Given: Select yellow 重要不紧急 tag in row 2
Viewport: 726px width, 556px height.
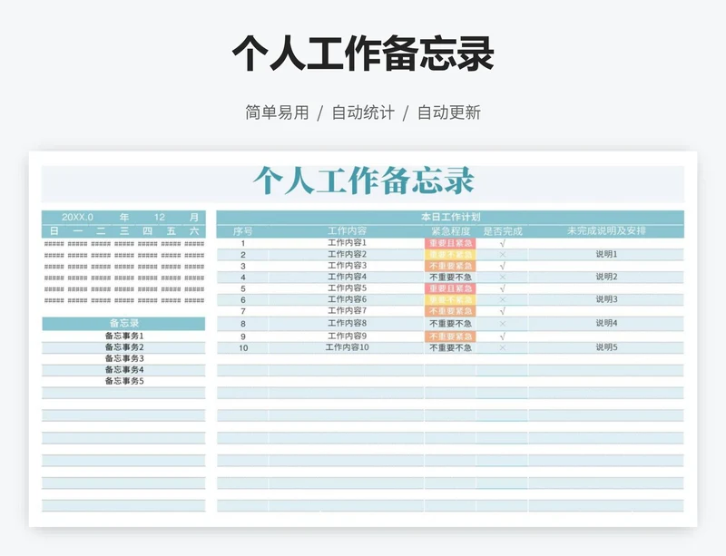Looking at the screenshot, I should click(x=450, y=255).
